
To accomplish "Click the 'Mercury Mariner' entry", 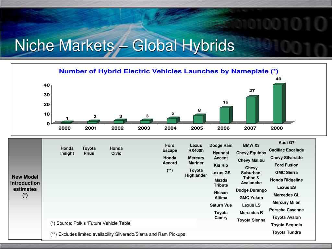I will (x=196, y=160).
